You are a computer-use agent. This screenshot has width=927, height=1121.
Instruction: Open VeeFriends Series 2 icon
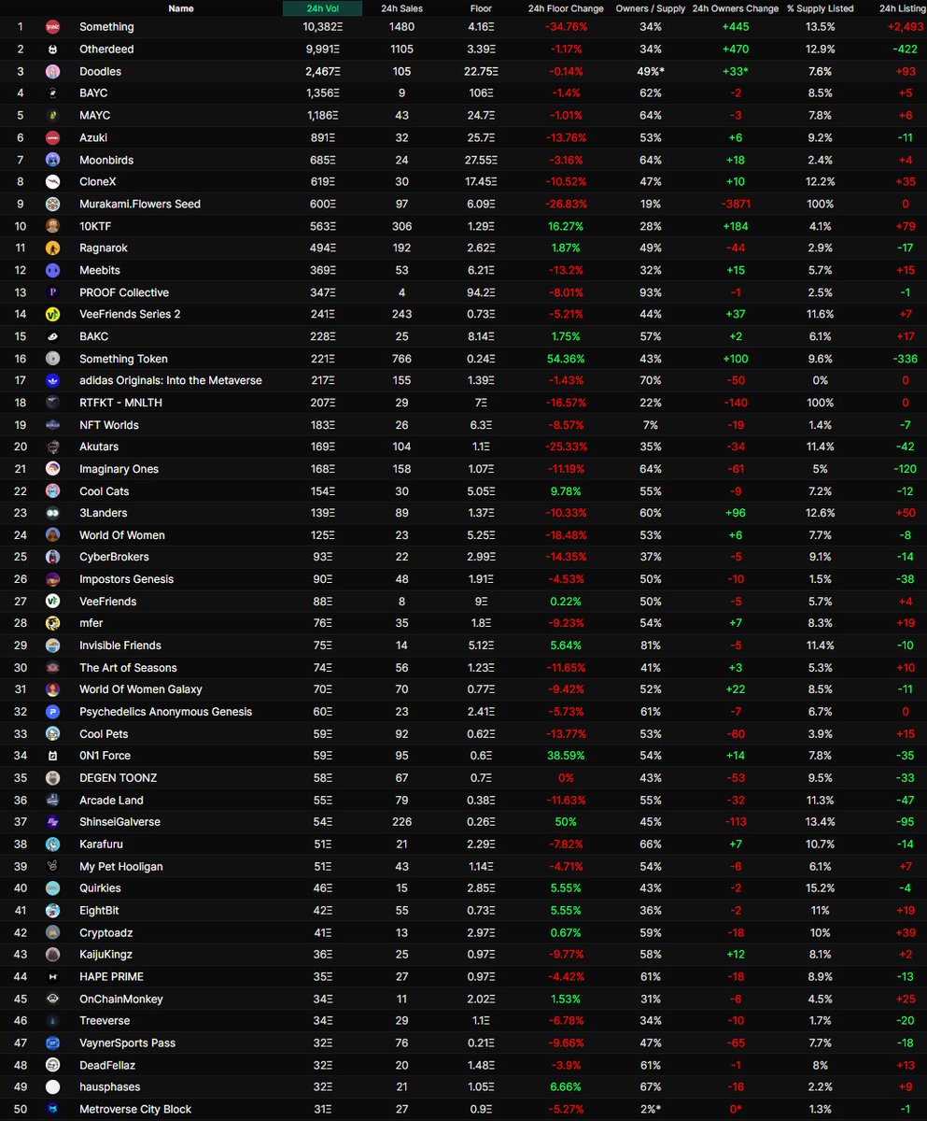click(53, 314)
